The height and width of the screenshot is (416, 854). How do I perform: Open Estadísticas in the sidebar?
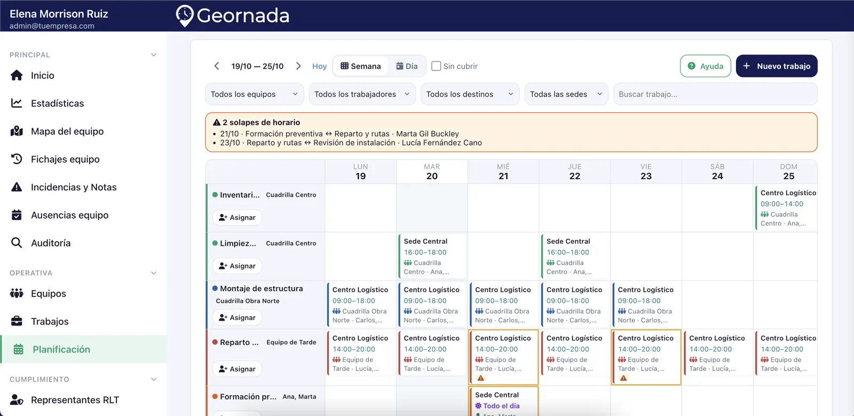(83, 103)
